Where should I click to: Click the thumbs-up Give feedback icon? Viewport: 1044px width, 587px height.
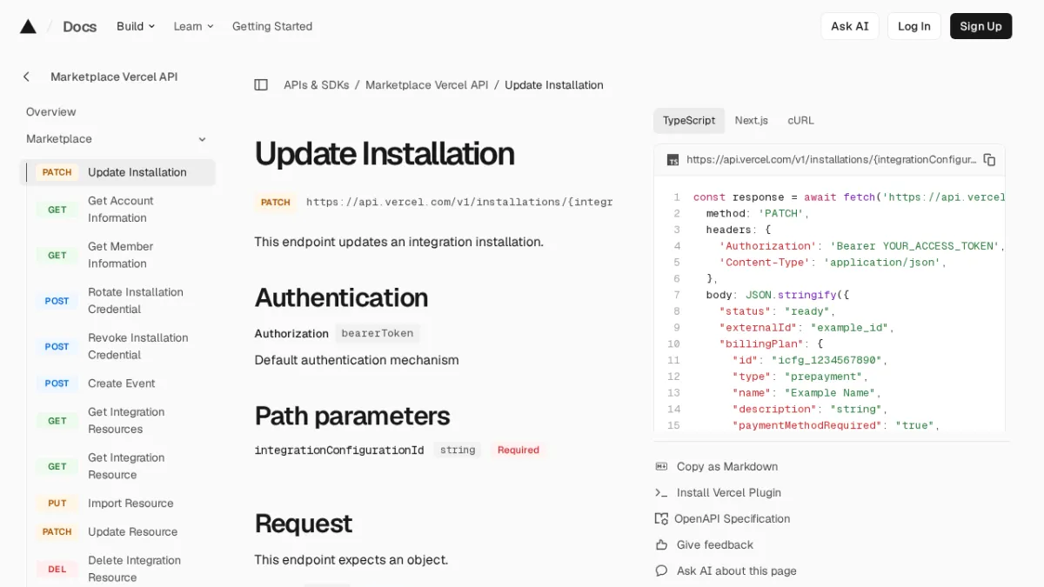(661, 544)
